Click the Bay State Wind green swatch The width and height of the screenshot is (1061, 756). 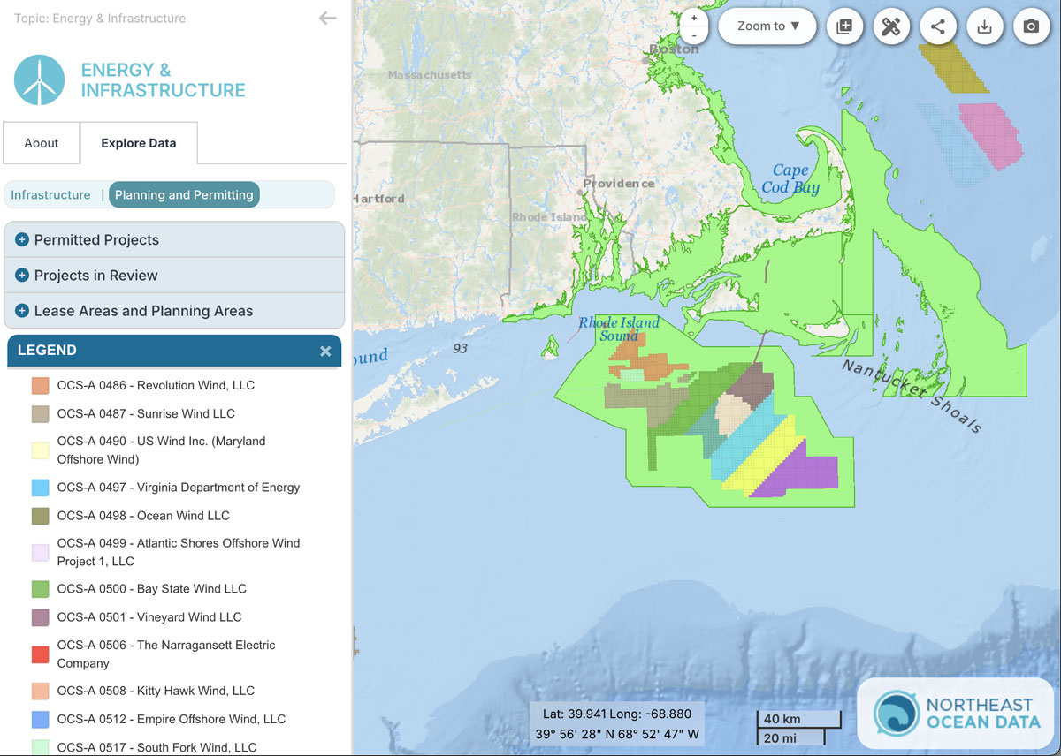(40, 589)
